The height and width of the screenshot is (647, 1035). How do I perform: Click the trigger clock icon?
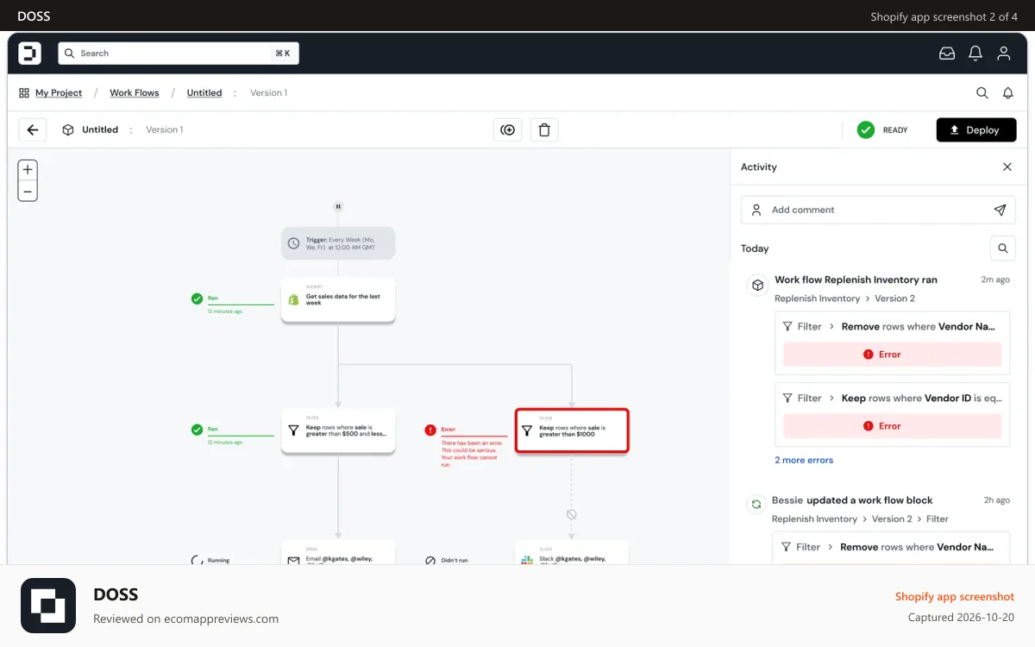pos(294,243)
